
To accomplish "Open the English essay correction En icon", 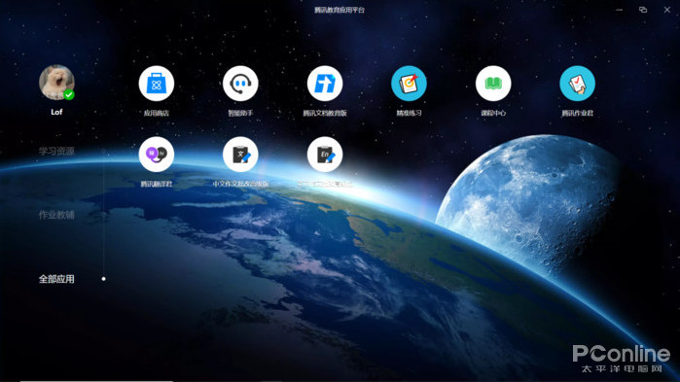I will [325, 155].
